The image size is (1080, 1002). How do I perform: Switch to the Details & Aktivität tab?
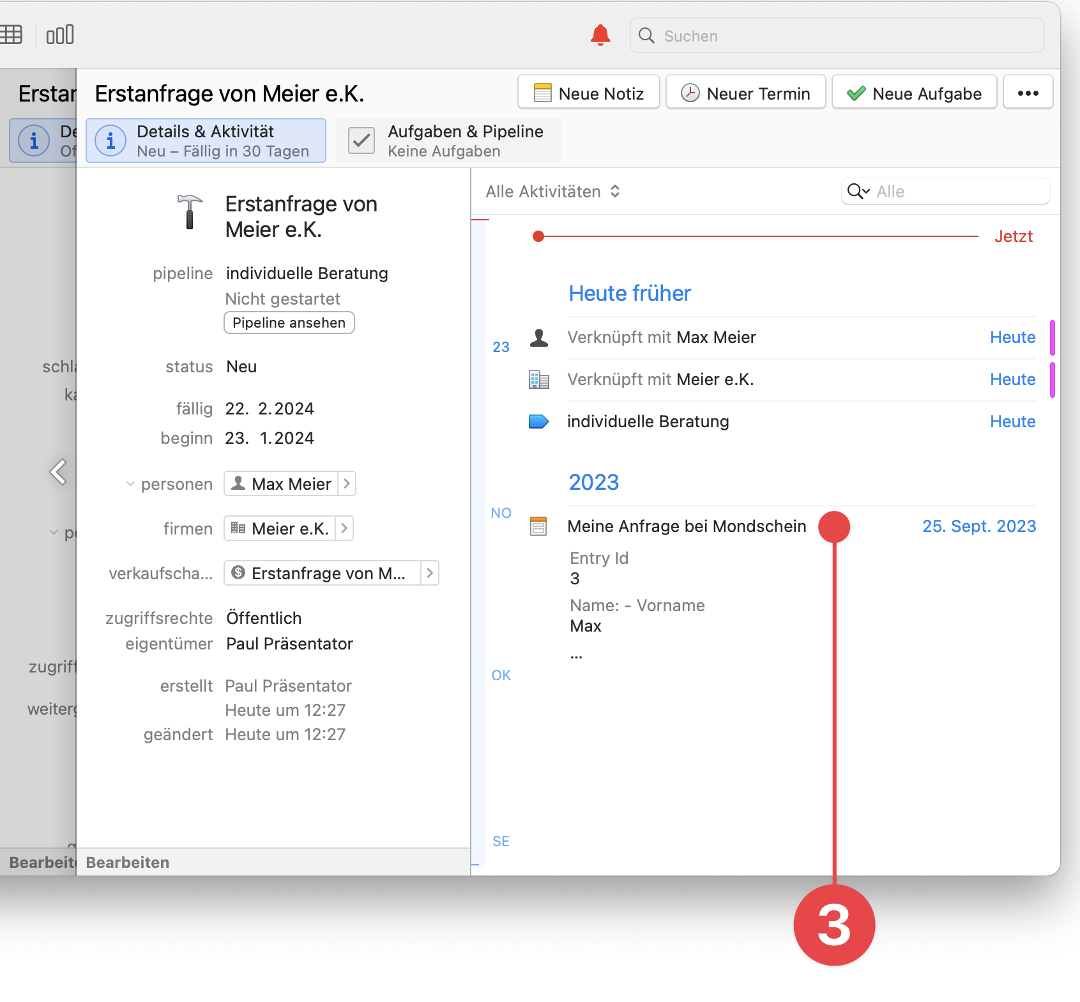click(204, 140)
